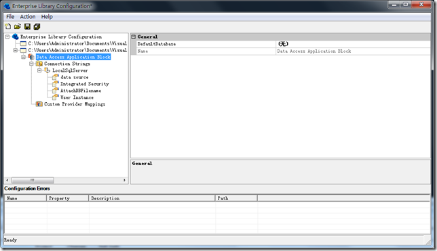Close the Enterprise Library Configuration window
Image resolution: width=437 pixels, height=251 pixels.
(x=421, y=5)
